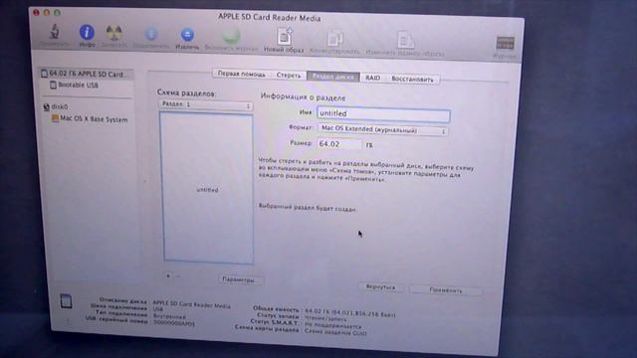This screenshot has width=637, height=358.
Task: Open the Формат Mac OS Extended dropdown
Action: tap(383, 130)
